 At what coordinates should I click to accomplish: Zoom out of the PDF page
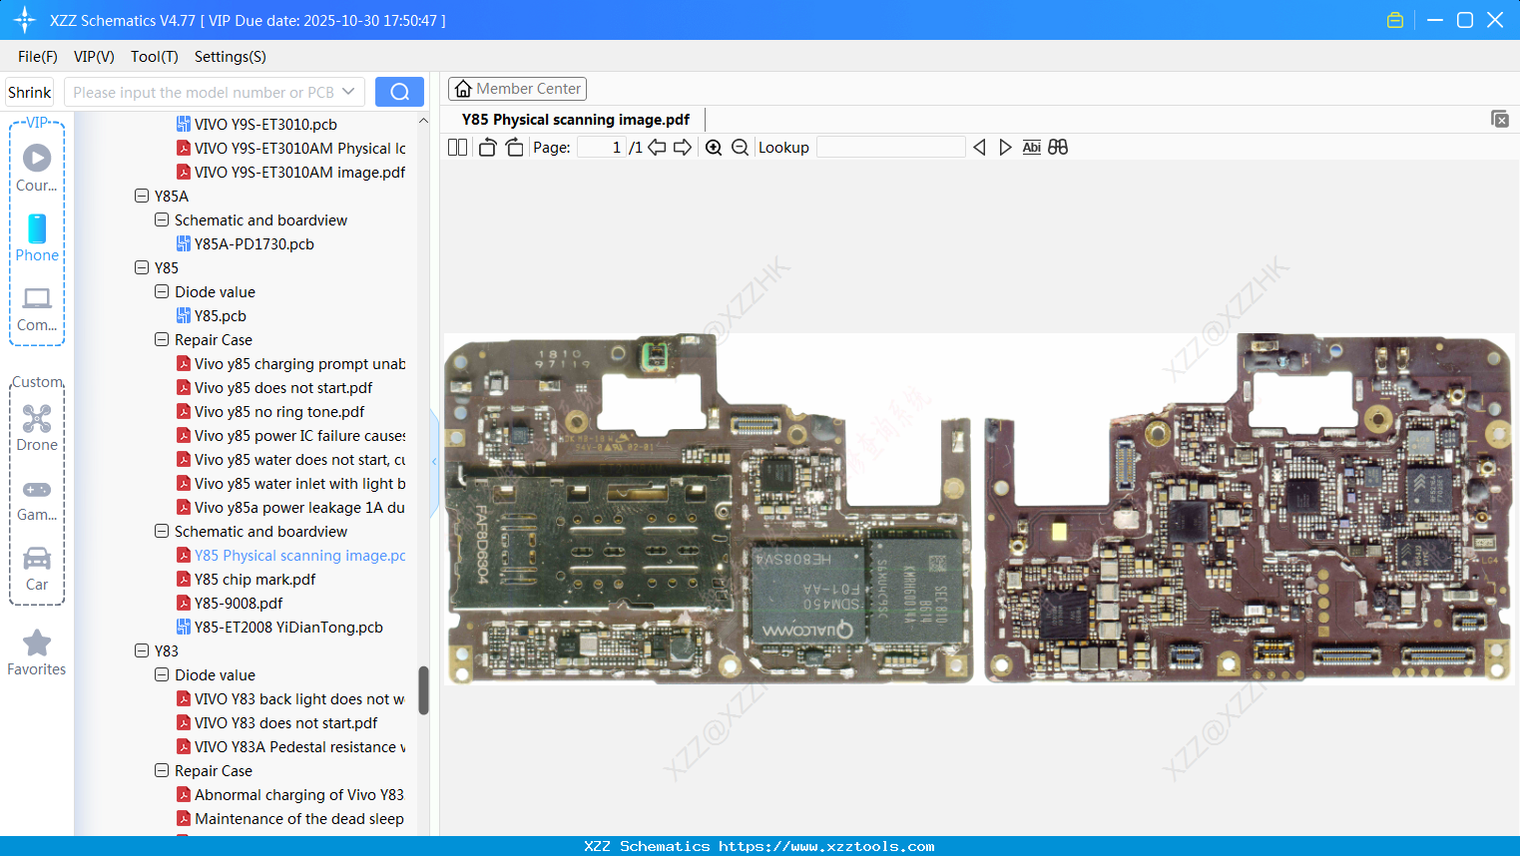tap(740, 147)
